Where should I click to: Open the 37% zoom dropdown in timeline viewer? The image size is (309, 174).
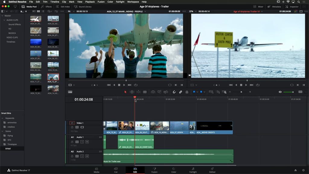pyautogui.click(x=193, y=11)
